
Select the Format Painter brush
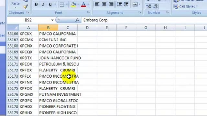tap(26, 6)
